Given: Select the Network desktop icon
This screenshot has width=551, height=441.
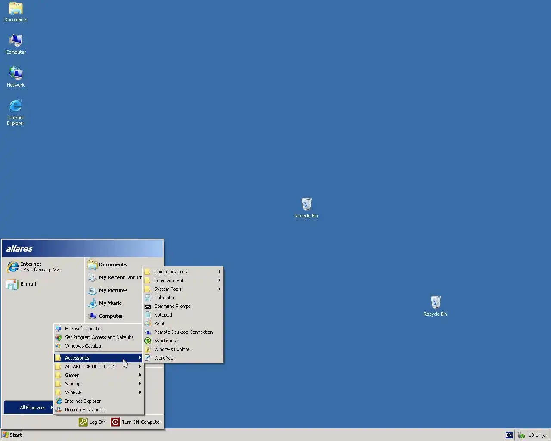Looking at the screenshot, I should (15, 78).
